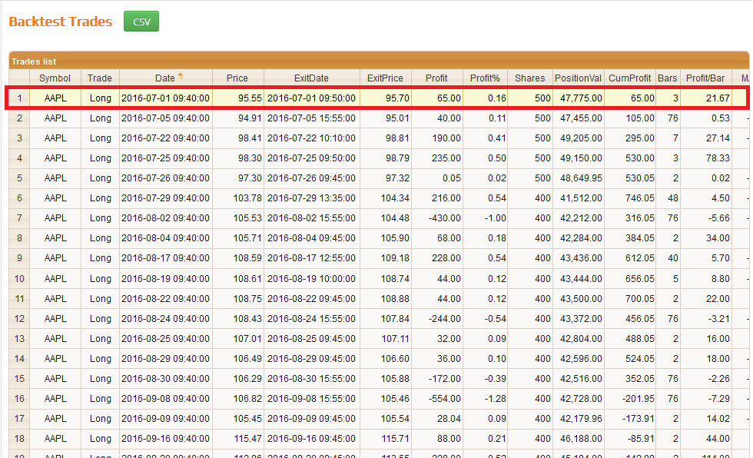Select profit value -172.00

pyautogui.click(x=444, y=379)
